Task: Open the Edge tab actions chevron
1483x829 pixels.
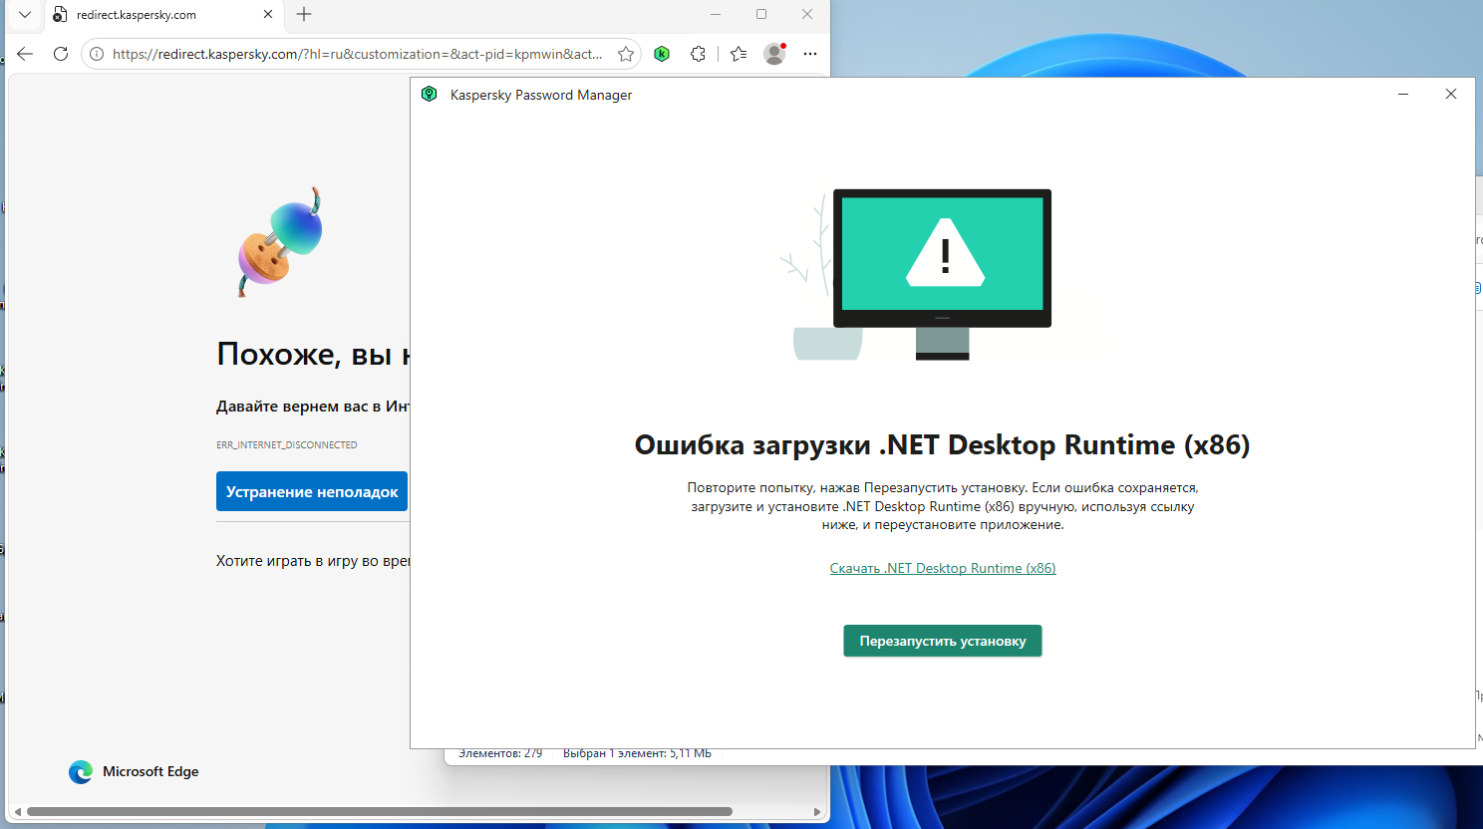Action: point(25,15)
